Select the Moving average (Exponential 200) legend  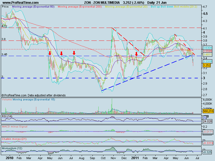pos(80,7)
